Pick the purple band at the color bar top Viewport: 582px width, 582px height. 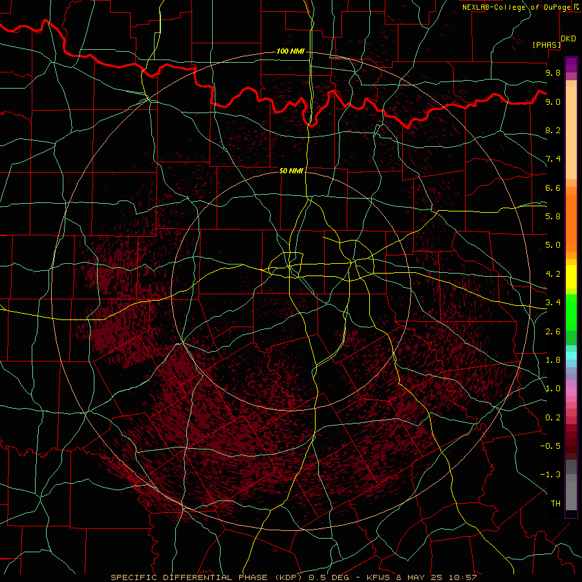(x=571, y=65)
